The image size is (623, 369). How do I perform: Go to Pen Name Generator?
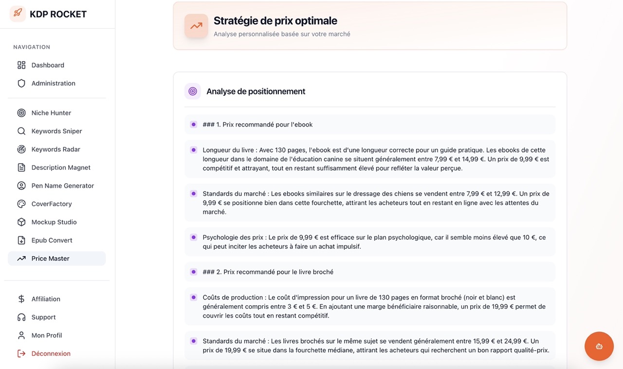coord(62,186)
